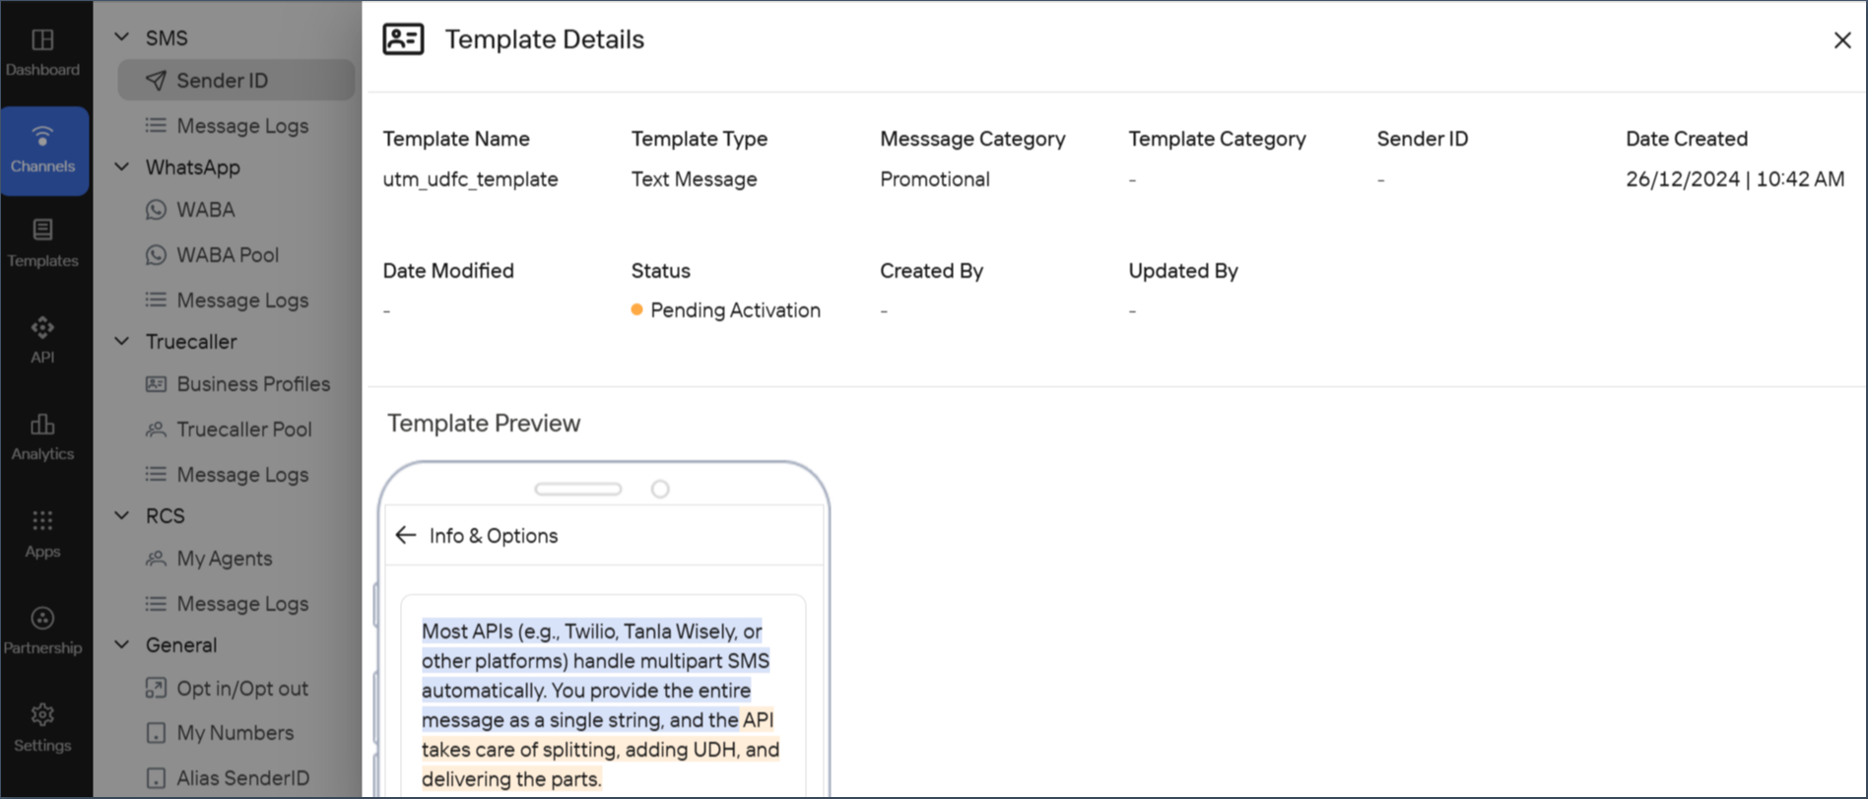Open the API sidebar icon
Viewport: 1868px width, 799px height.
[42, 327]
